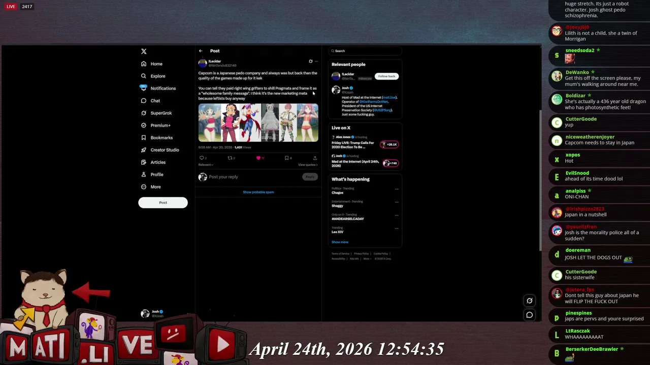Click Show more under What's happening
Screen dimensions: 650x365
pyautogui.click(x=340, y=242)
